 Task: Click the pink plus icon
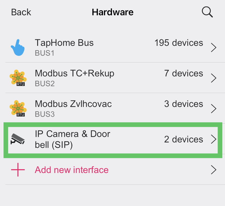click(18, 170)
